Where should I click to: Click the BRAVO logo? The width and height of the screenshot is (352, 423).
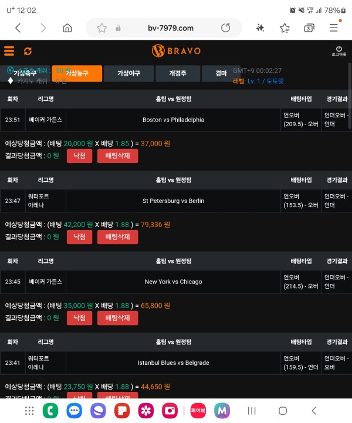coord(176,51)
